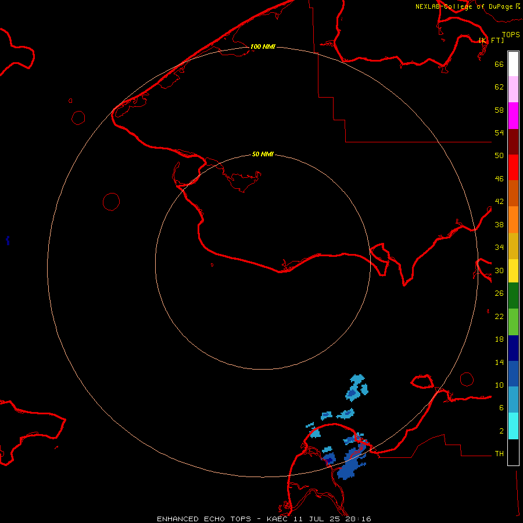Click the legend value "2"
The width and height of the screenshot is (523, 523).
[x=501, y=431]
